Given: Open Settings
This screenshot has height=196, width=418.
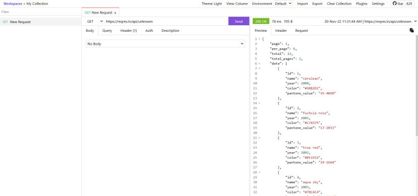Looking at the screenshot, I should [x=378, y=4].
